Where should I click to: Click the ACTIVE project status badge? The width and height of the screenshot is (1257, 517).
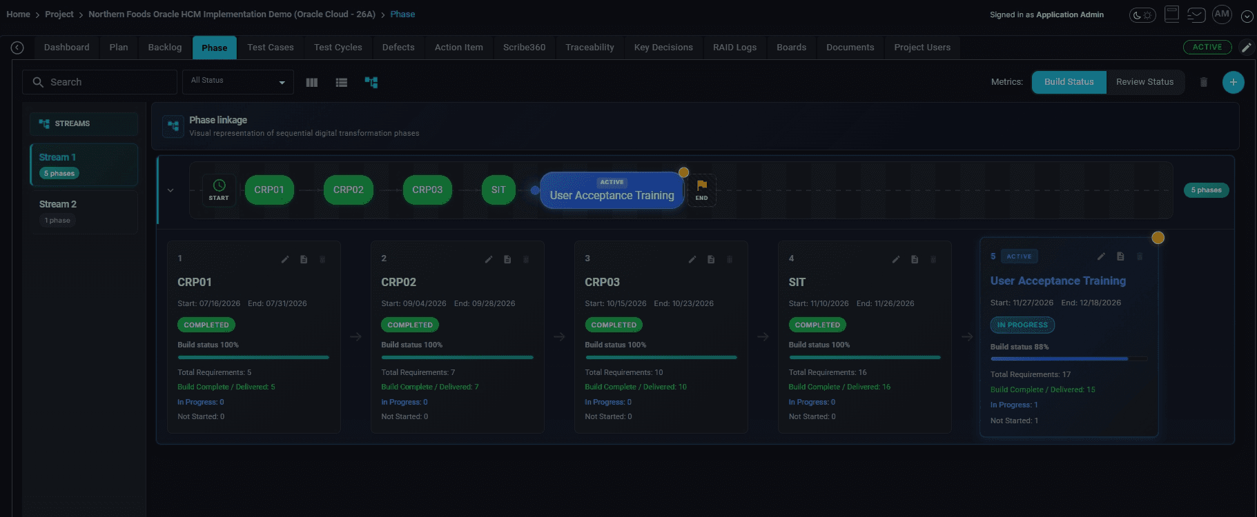(x=1207, y=47)
